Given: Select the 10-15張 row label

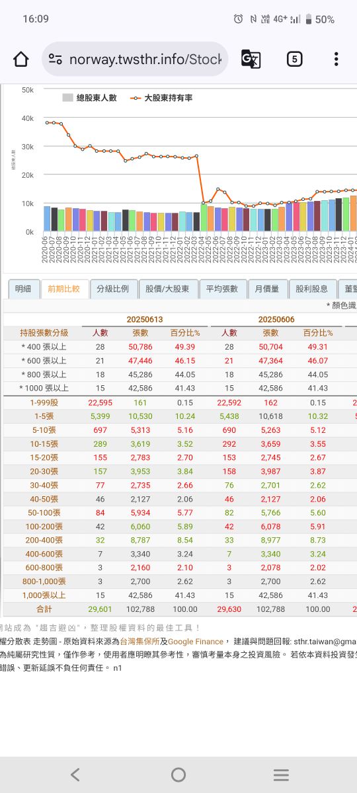Looking at the screenshot, I should click(43, 444).
